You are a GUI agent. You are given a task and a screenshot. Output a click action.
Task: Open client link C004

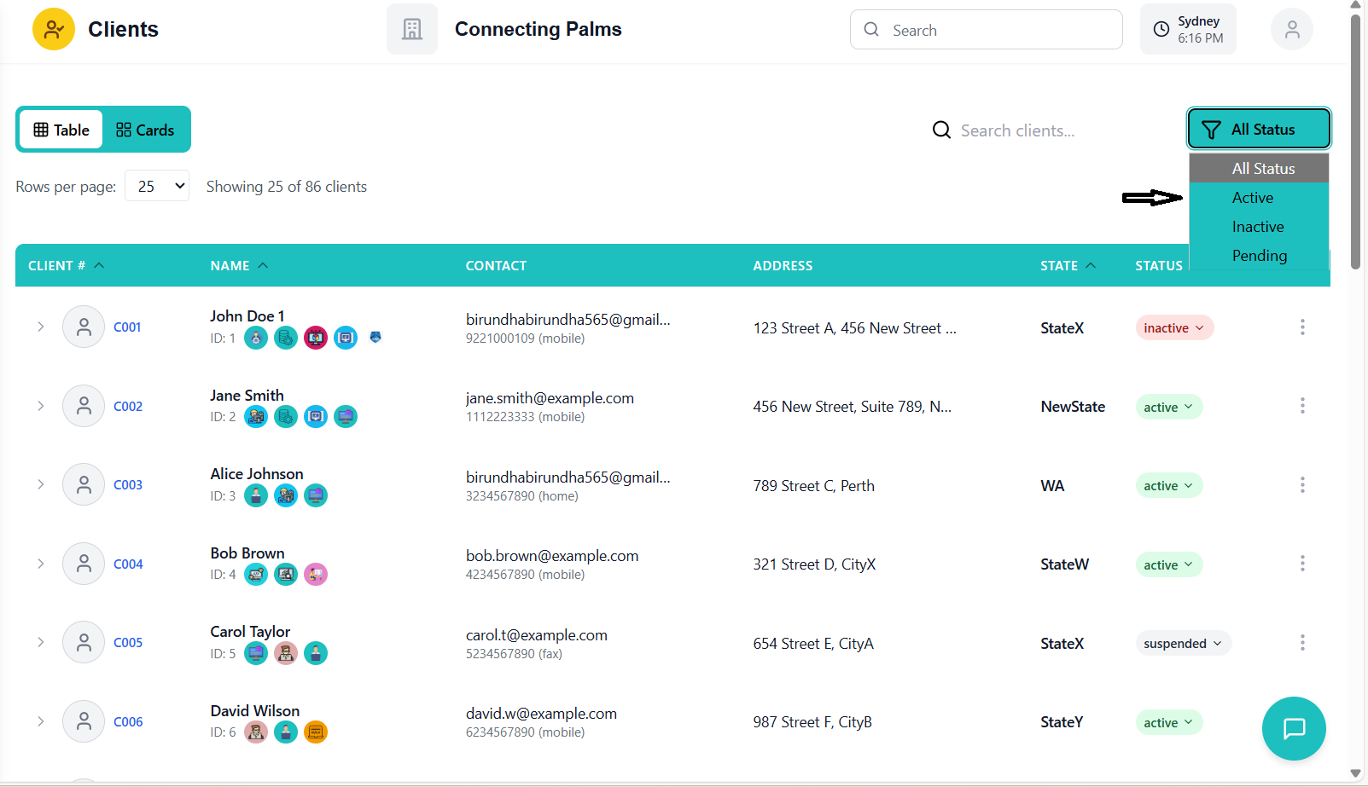[x=128, y=564]
